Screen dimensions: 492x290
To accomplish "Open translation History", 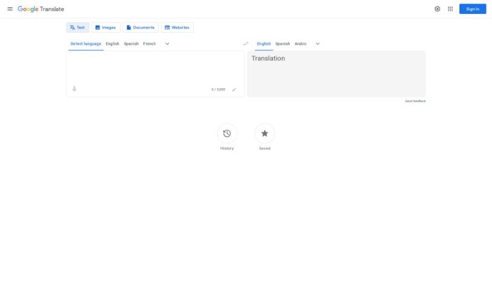I will [227, 134].
